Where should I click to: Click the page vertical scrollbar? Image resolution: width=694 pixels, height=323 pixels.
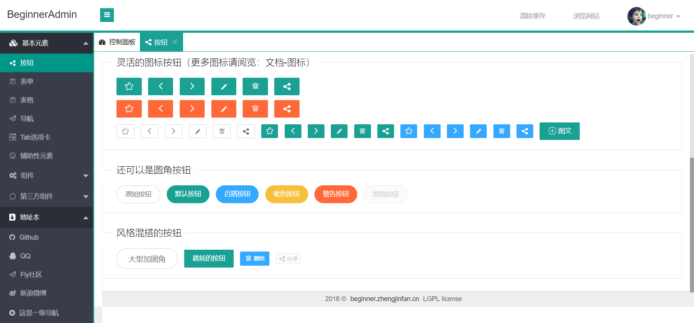point(691,223)
